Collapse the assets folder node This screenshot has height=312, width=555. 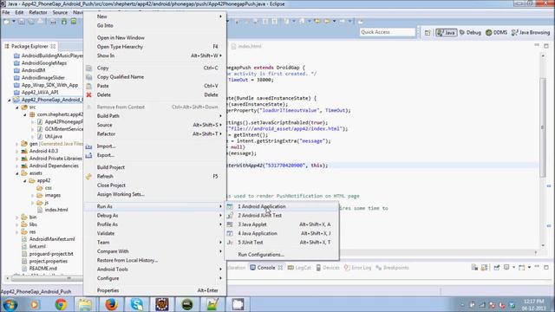click(17, 173)
